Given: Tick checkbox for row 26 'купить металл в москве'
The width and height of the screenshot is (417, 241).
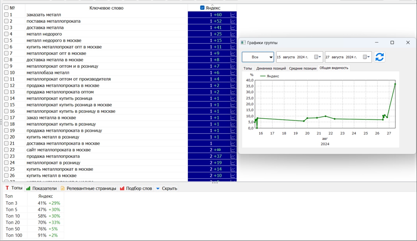Looking at the screenshot, I should [x=6, y=176].
